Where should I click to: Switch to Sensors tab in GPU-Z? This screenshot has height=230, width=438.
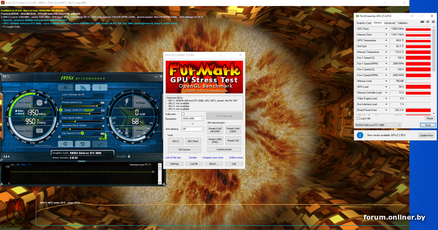[x=378, y=23]
